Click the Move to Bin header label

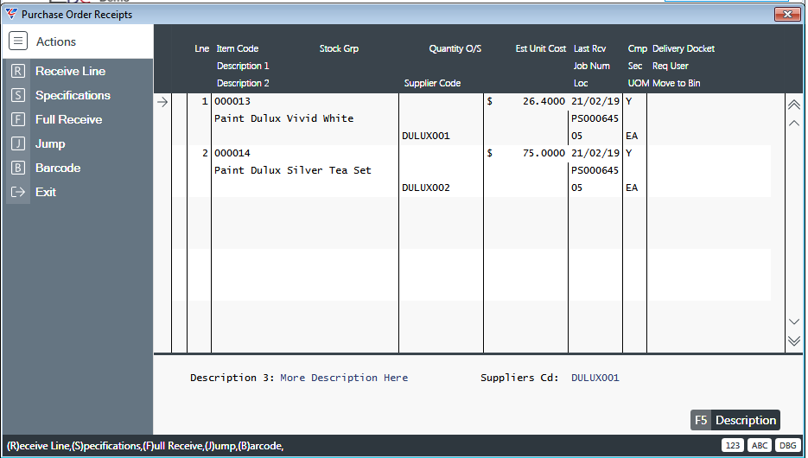(x=676, y=83)
